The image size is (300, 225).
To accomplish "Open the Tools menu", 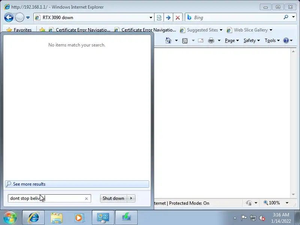I will point(272,40).
